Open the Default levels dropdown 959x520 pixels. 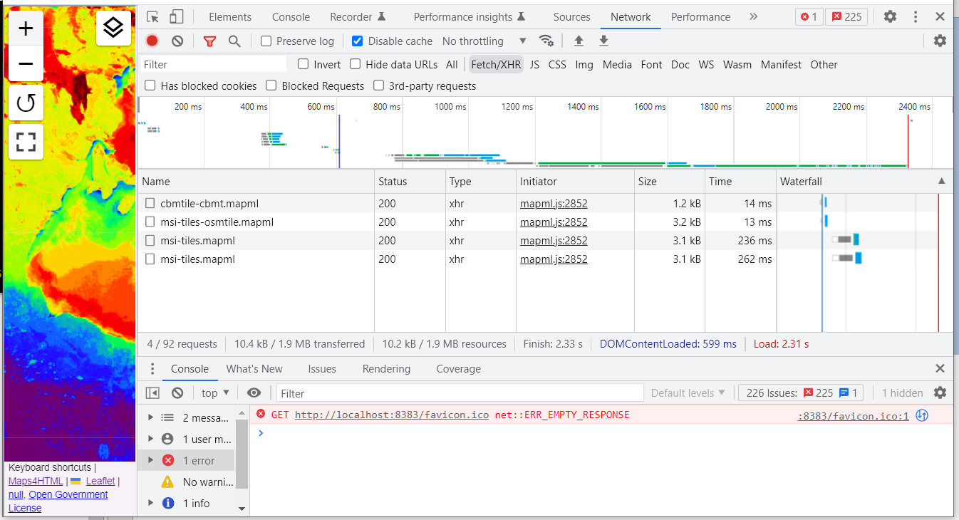(x=686, y=392)
